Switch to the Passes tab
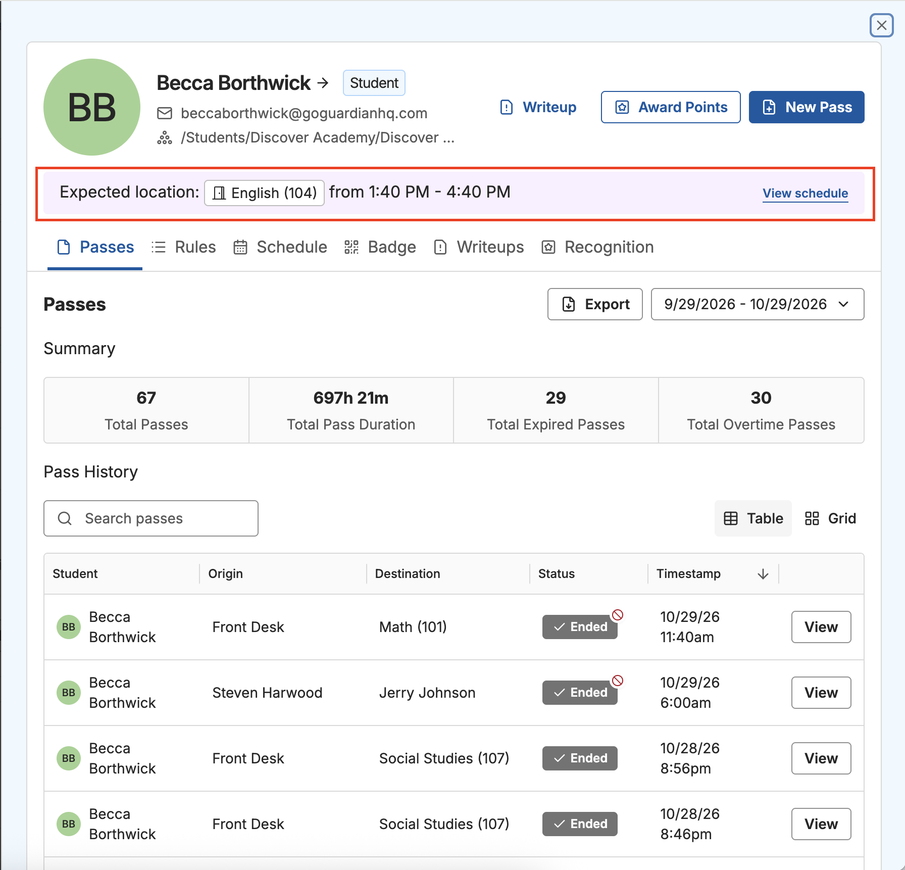Viewport: 905px width, 870px height. tap(95, 247)
